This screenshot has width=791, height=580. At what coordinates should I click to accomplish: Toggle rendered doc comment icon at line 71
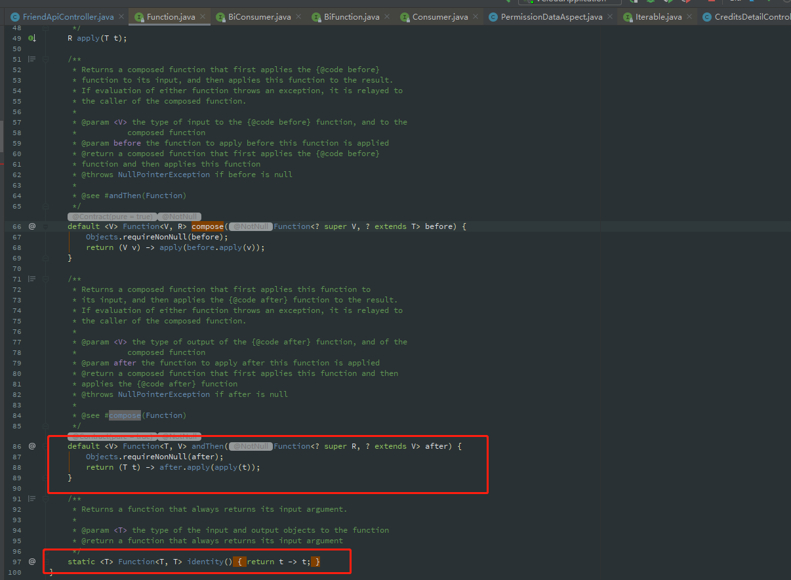click(31, 279)
